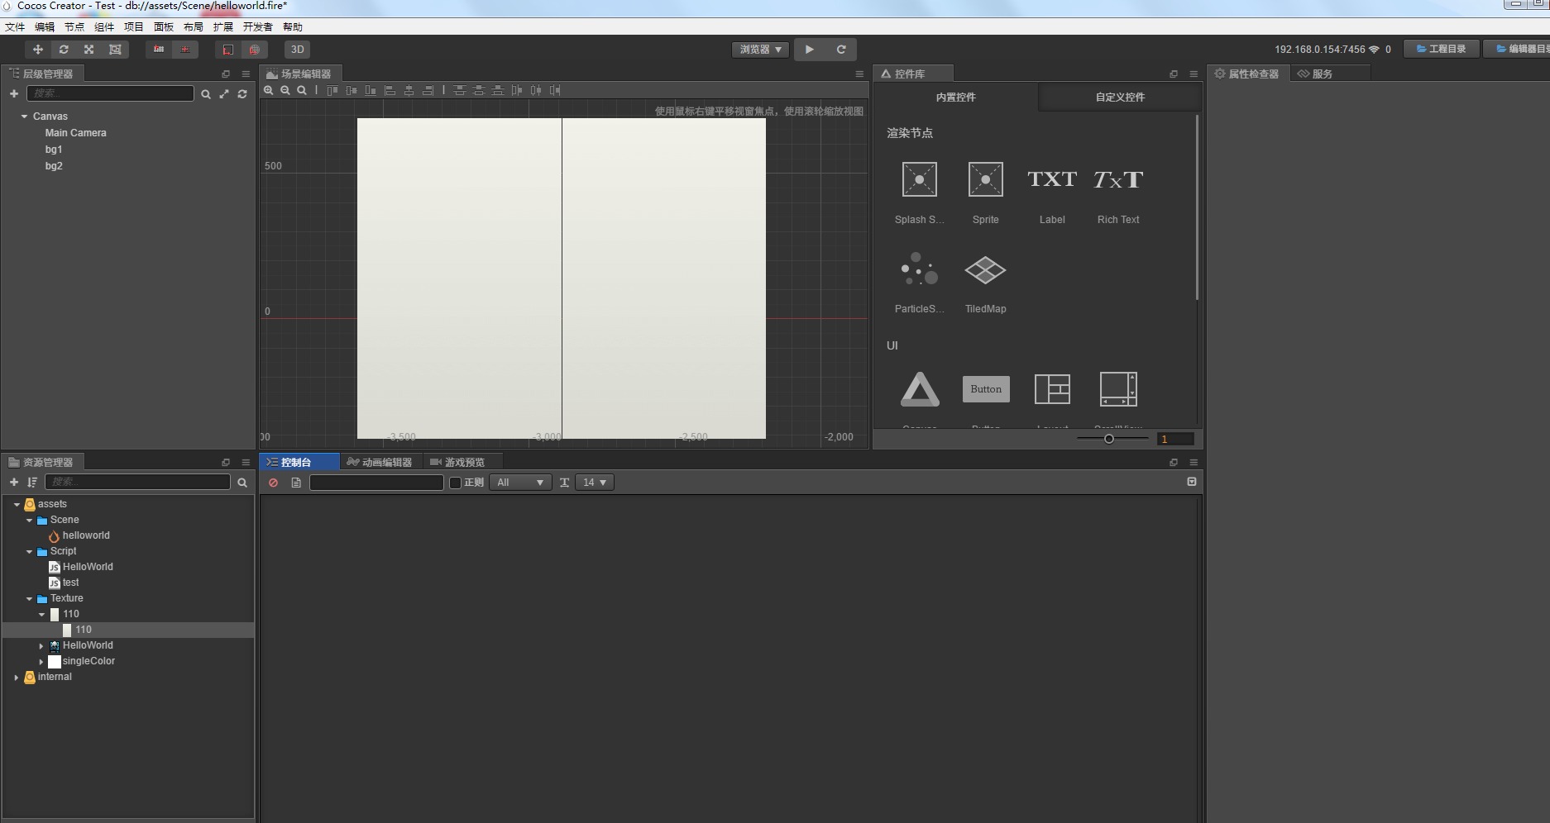
Task: Align selected nodes to bottom
Action: [x=371, y=90]
